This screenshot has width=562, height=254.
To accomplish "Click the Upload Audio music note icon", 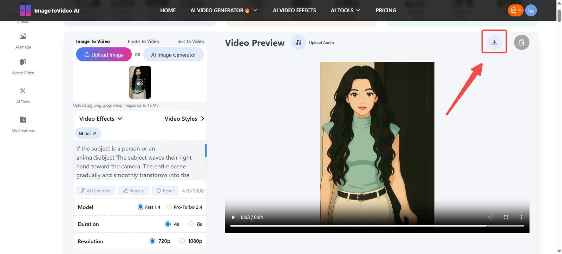I will coord(298,42).
